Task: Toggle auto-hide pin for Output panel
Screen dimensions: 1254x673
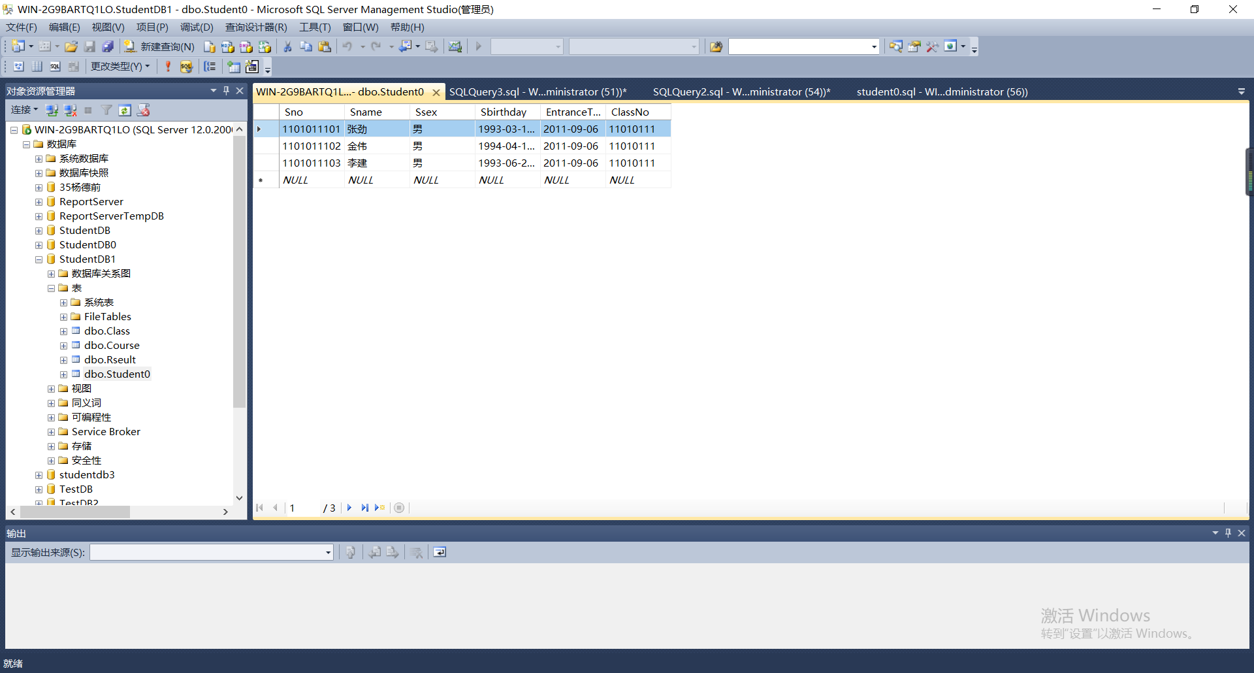Action: coord(1228,533)
